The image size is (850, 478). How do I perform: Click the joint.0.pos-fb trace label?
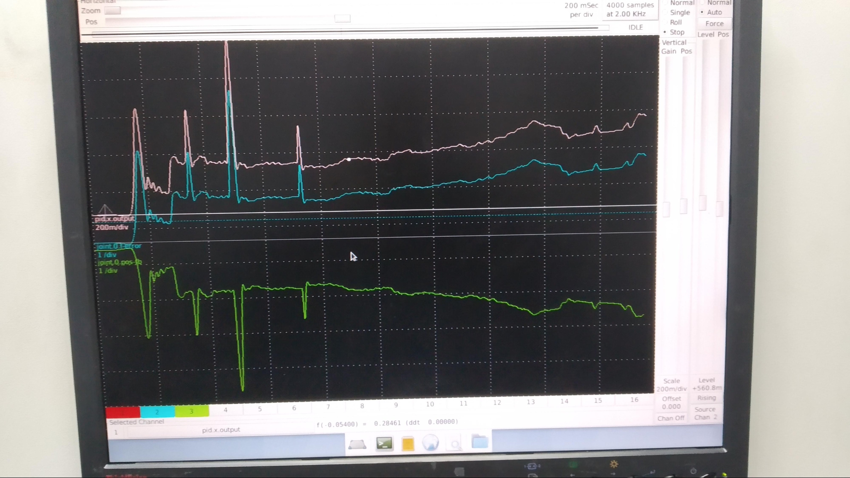coord(120,263)
